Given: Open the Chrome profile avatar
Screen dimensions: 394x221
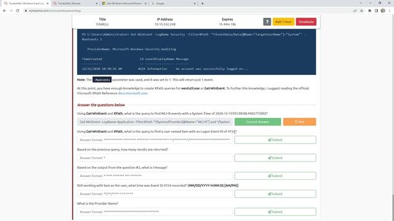Looking at the screenshot, I should click(383, 11).
